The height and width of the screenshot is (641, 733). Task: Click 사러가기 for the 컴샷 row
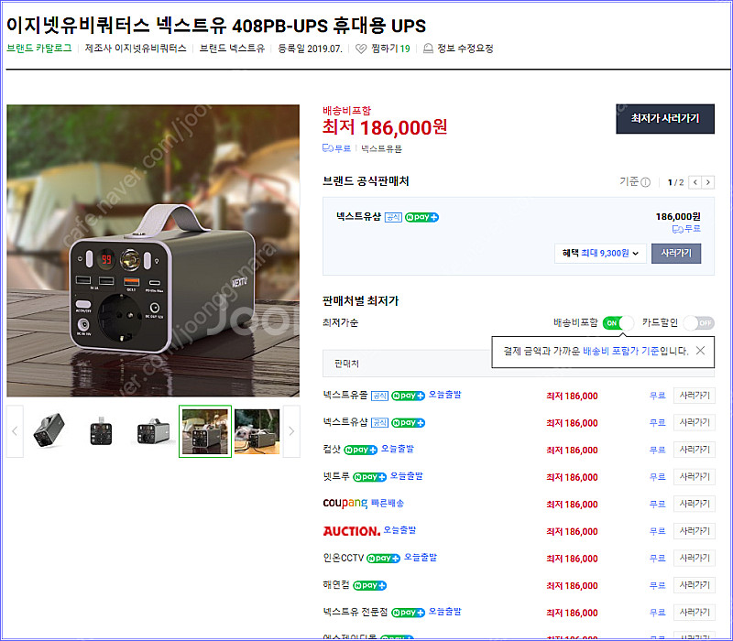695,450
